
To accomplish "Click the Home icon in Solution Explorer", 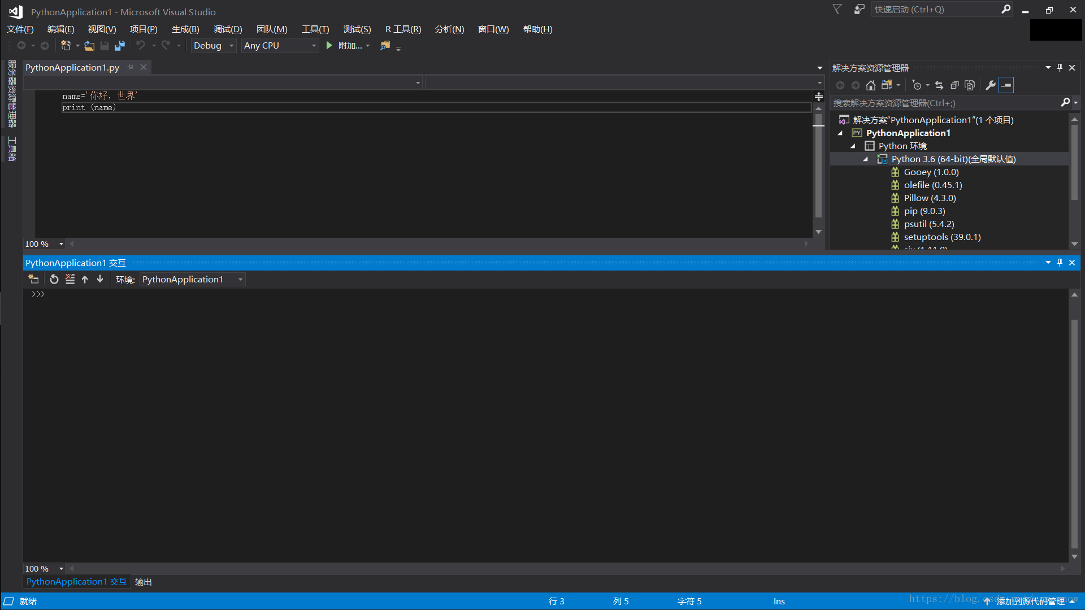I will [871, 85].
